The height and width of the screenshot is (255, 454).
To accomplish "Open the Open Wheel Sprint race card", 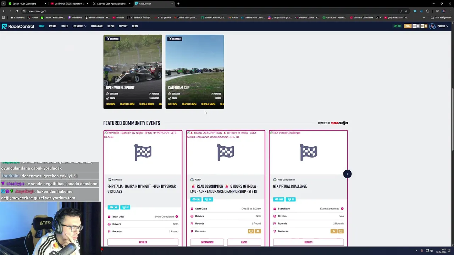I will [133, 72].
